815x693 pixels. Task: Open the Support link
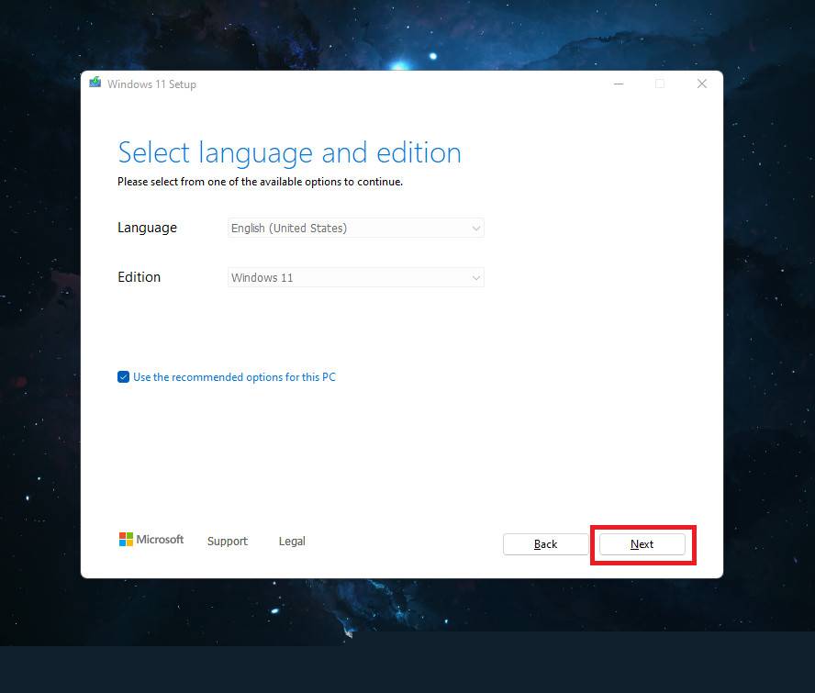tap(227, 542)
